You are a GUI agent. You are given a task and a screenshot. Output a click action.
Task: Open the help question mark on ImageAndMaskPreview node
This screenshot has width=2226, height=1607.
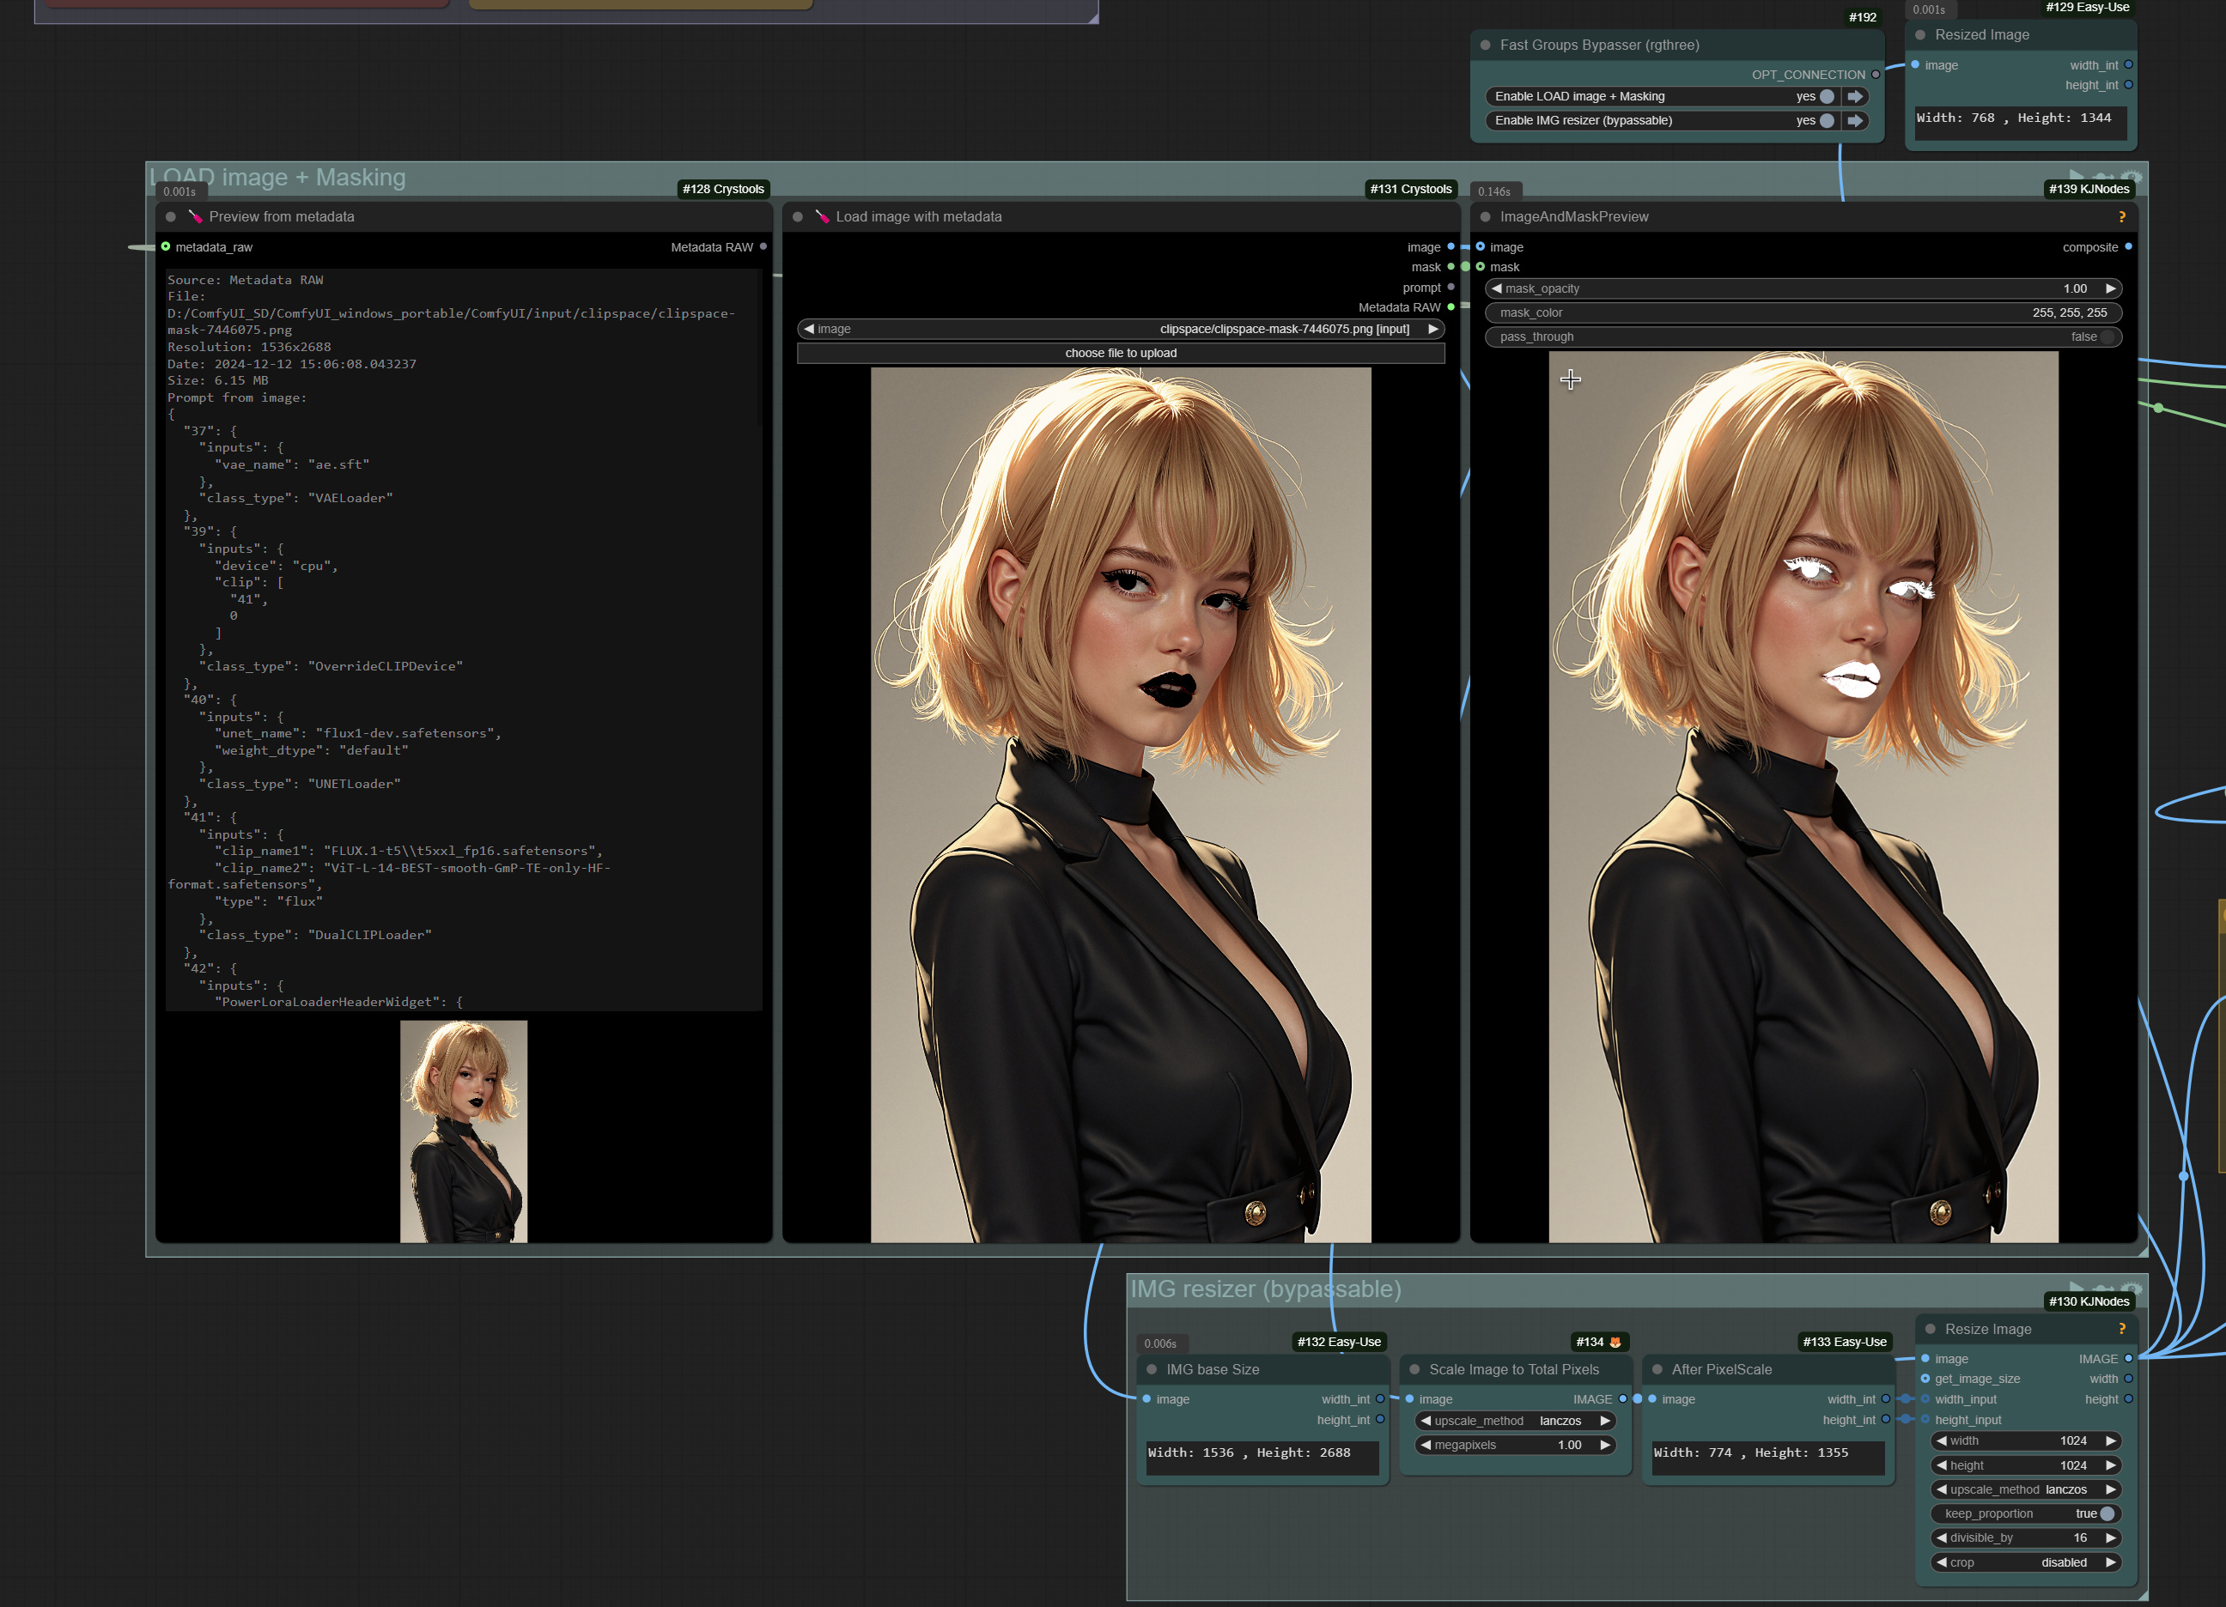(x=2122, y=215)
